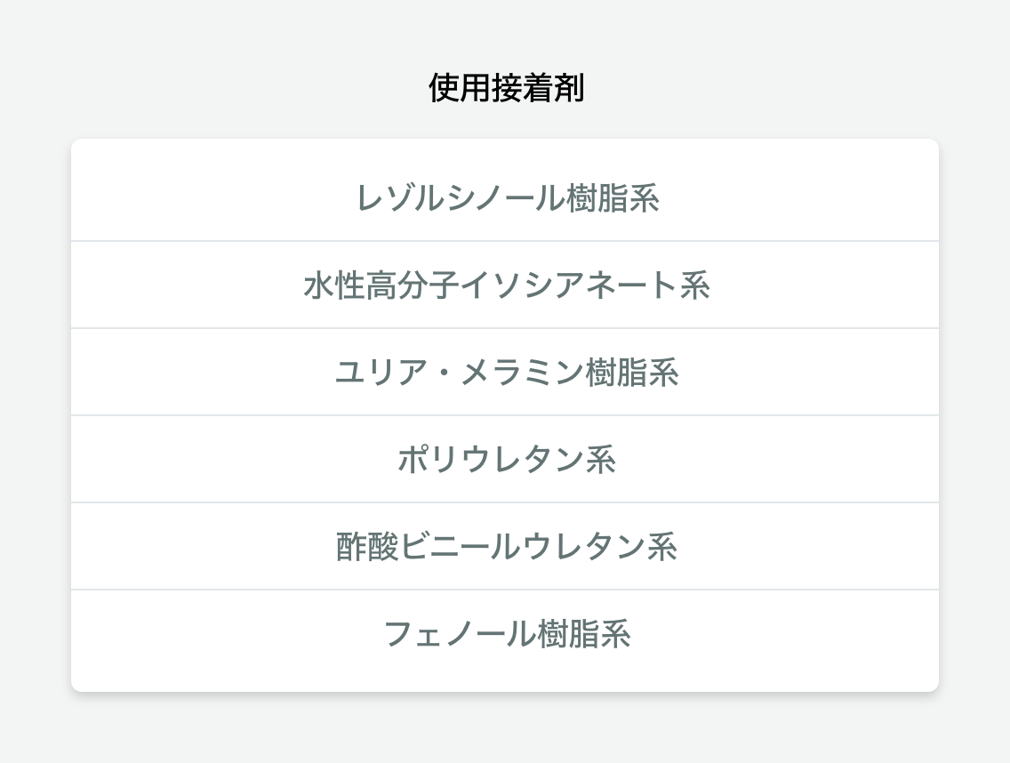The image size is (1010, 763).
Task: Choose the vinyl acetate urethane option
Action: point(505,547)
